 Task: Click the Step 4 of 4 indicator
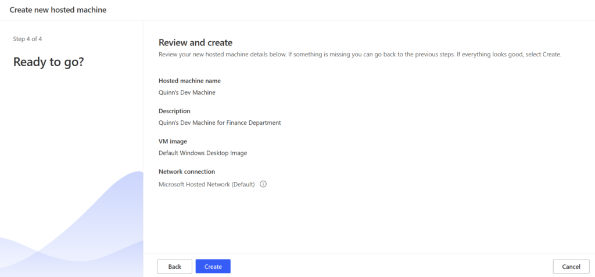(x=28, y=39)
